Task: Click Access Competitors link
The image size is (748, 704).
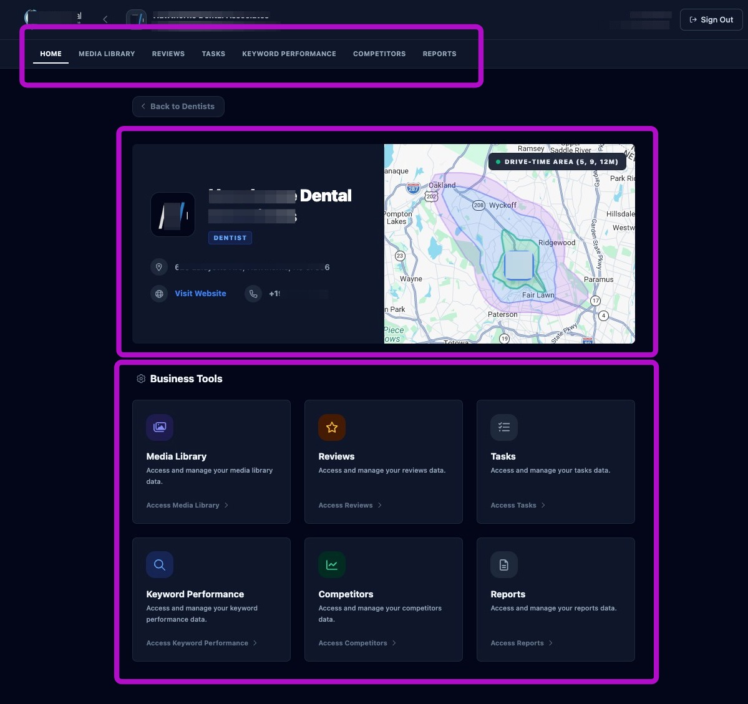Action: [x=357, y=643]
